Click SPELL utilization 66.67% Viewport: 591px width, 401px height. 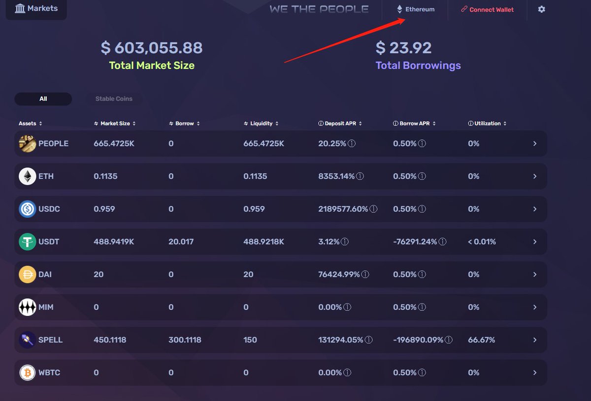point(482,340)
